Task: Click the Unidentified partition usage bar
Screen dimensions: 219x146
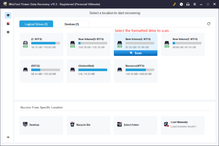Action: click(x=92, y=70)
